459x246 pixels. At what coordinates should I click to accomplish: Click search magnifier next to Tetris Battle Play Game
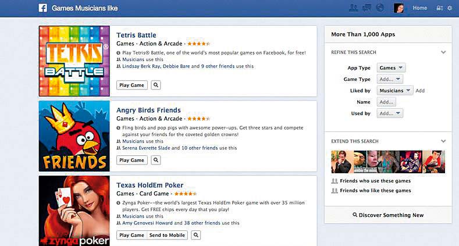156,85
